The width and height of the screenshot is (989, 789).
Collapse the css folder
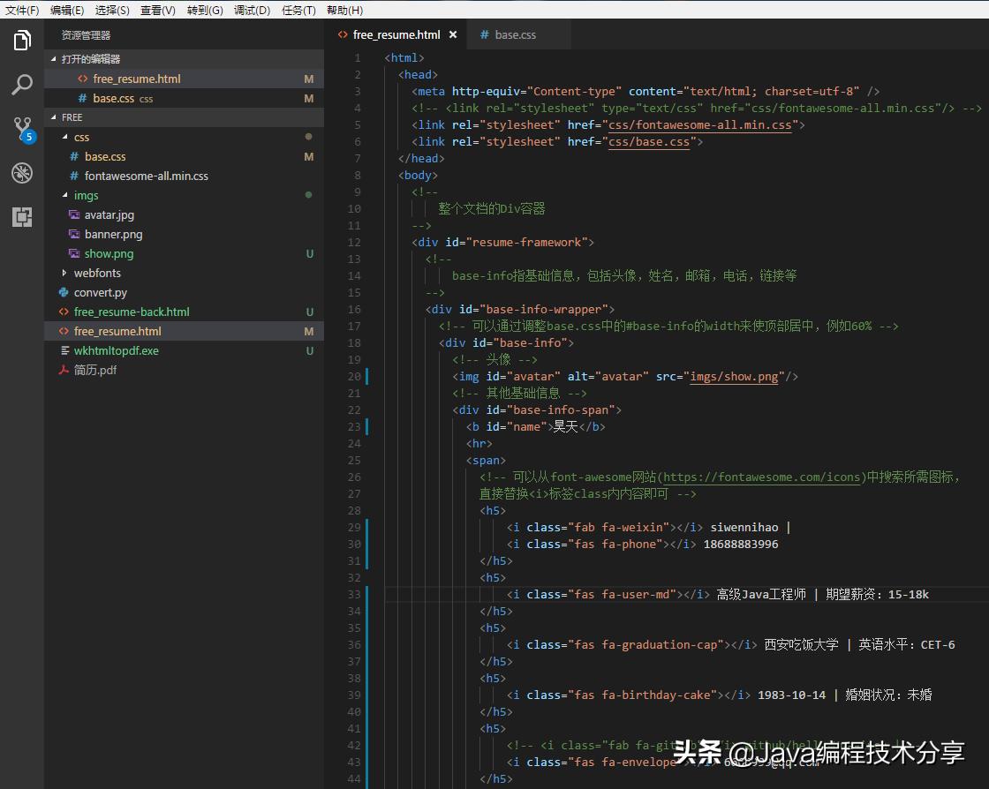80,138
